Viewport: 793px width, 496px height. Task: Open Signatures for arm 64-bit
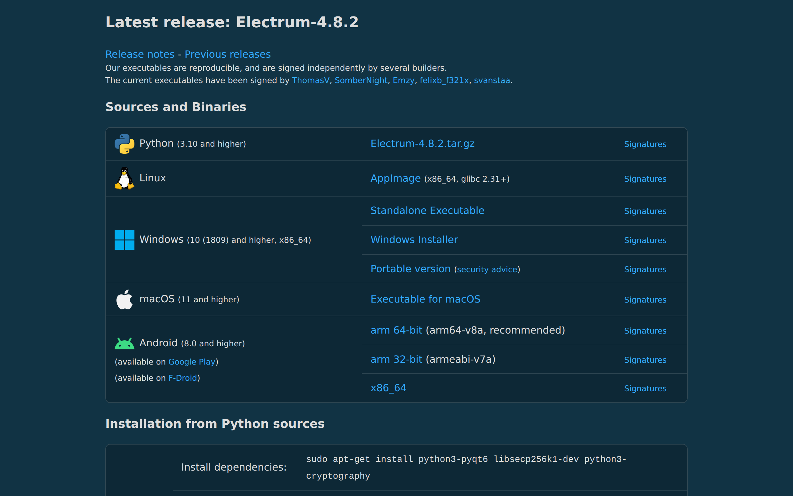click(645, 331)
